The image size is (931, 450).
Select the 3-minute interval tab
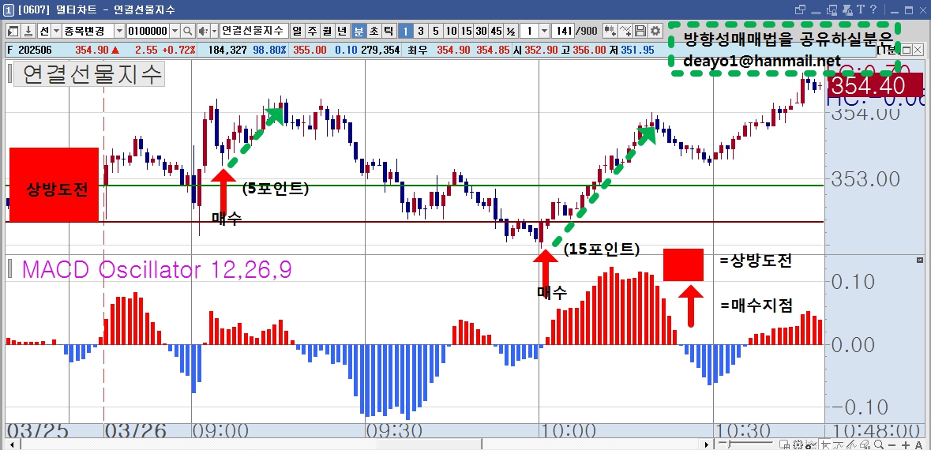(x=420, y=31)
